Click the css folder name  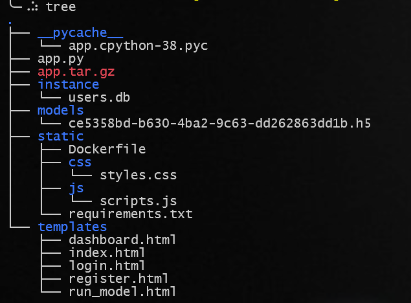80,163
